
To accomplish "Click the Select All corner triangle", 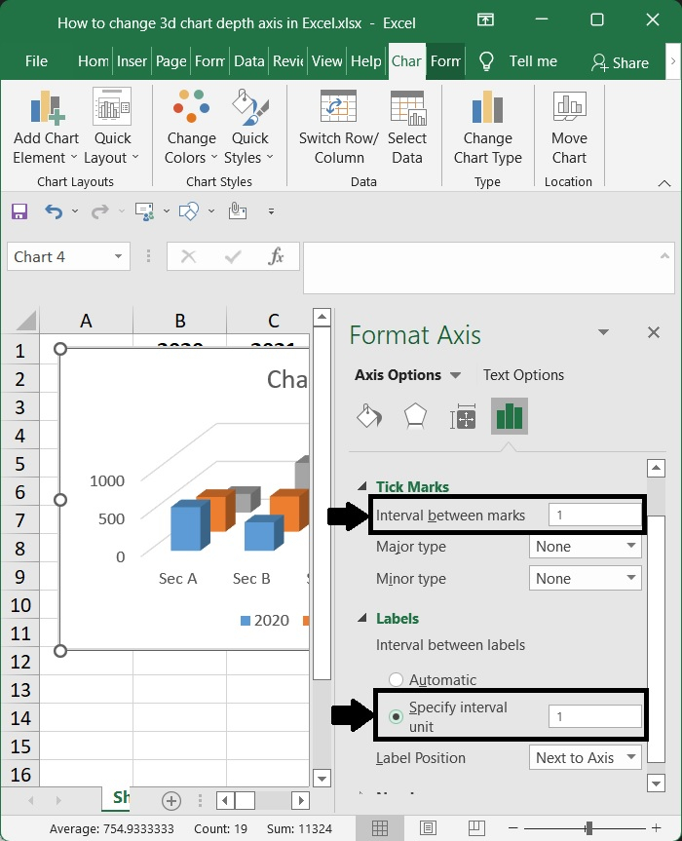I will (x=25, y=321).
